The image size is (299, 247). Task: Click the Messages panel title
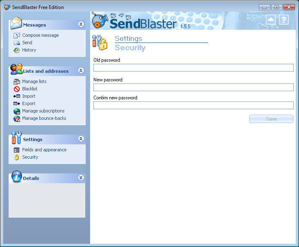(34, 25)
